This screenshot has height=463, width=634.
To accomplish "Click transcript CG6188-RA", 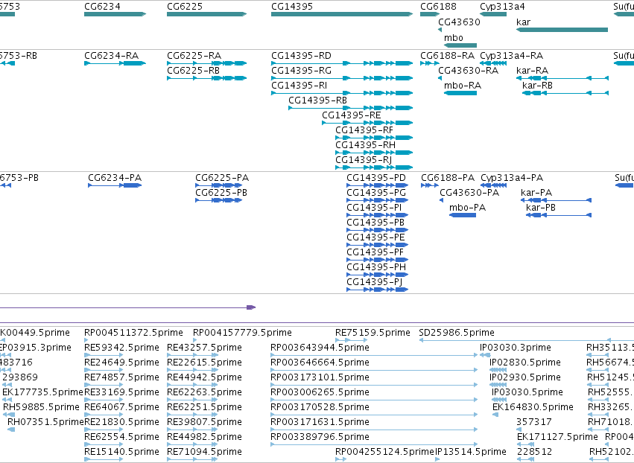I will [447, 56].
